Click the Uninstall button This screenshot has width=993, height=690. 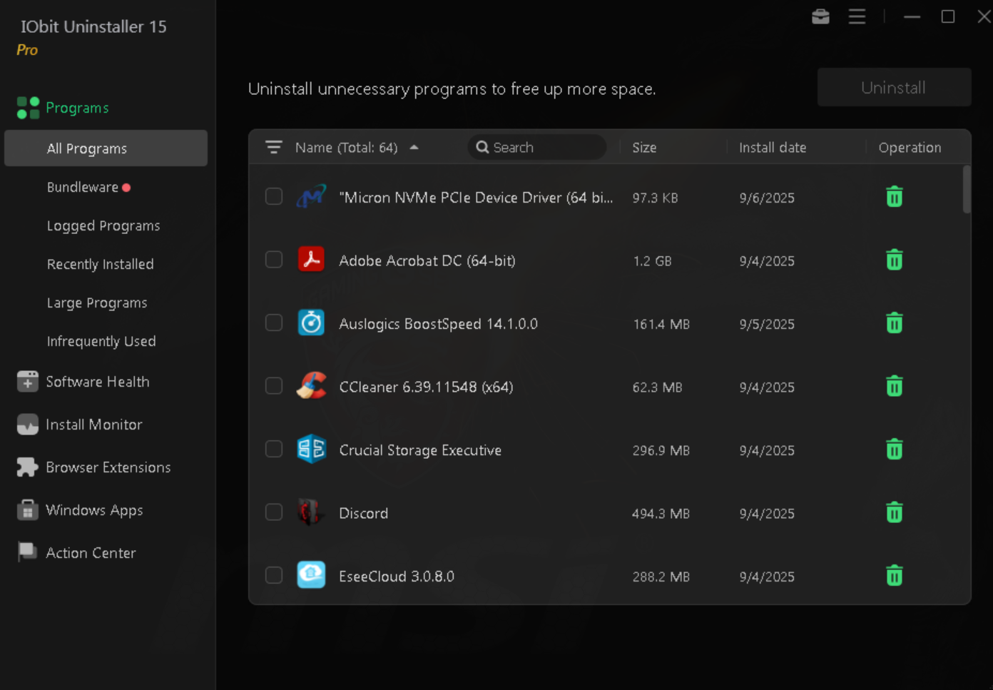[894, 87]
